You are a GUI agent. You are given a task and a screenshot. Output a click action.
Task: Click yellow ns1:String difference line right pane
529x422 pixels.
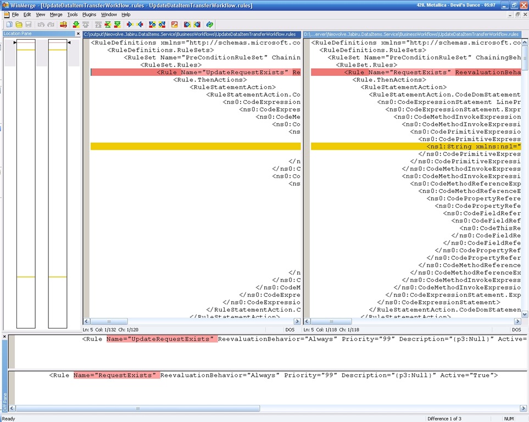click(416, 147)
